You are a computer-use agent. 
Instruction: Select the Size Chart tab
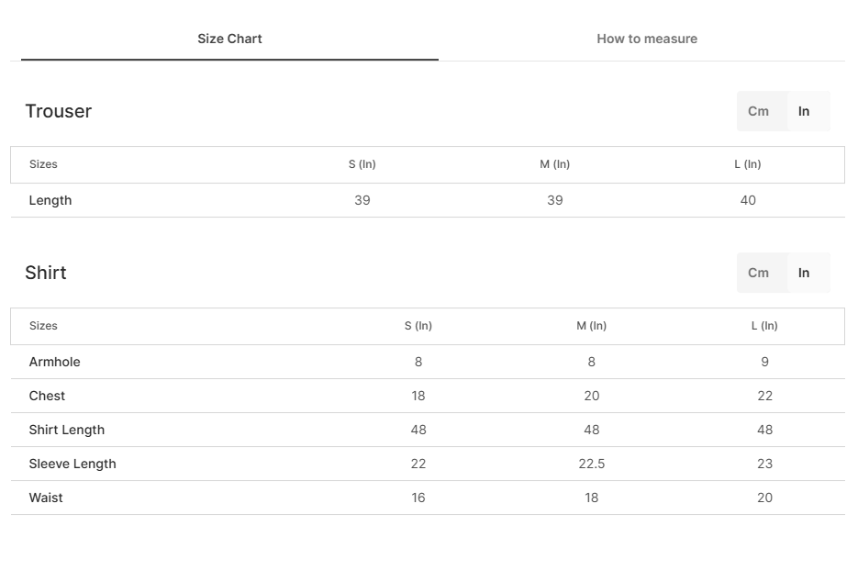pos(229,39)
